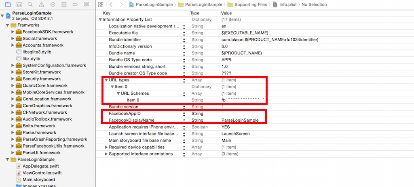The image size is (414, 187).
Task: Collapse Information Property List triangle
Action: point(100,19)
